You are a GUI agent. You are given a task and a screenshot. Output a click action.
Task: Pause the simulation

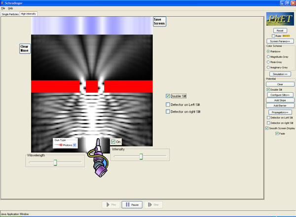coord(132,205)
